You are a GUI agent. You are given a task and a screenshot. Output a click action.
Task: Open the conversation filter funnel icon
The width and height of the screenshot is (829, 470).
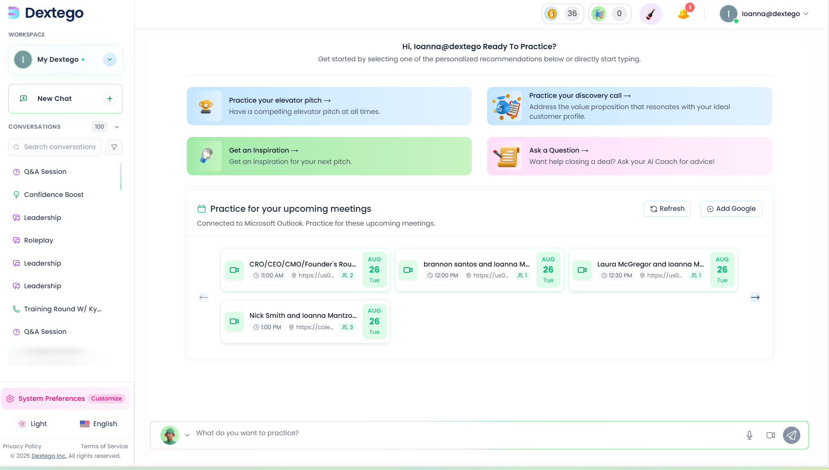tap(114, 147)
